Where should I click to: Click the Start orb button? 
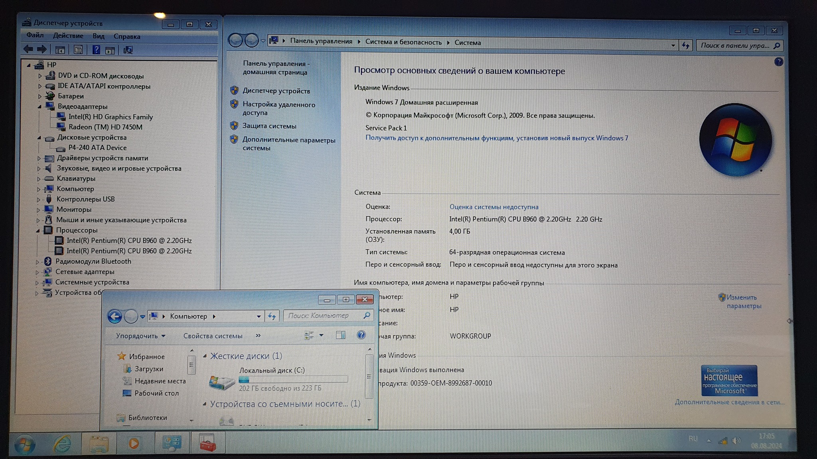point(24,444)
